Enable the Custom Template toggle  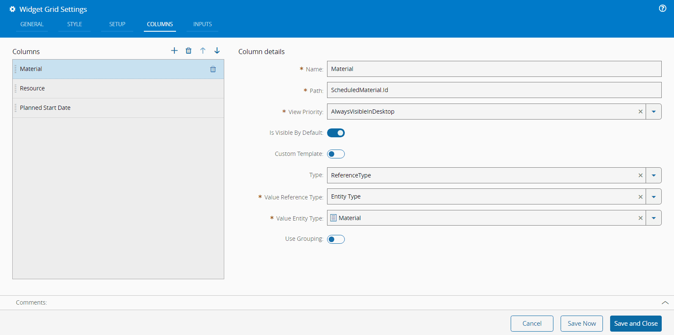tap(336, 154)
